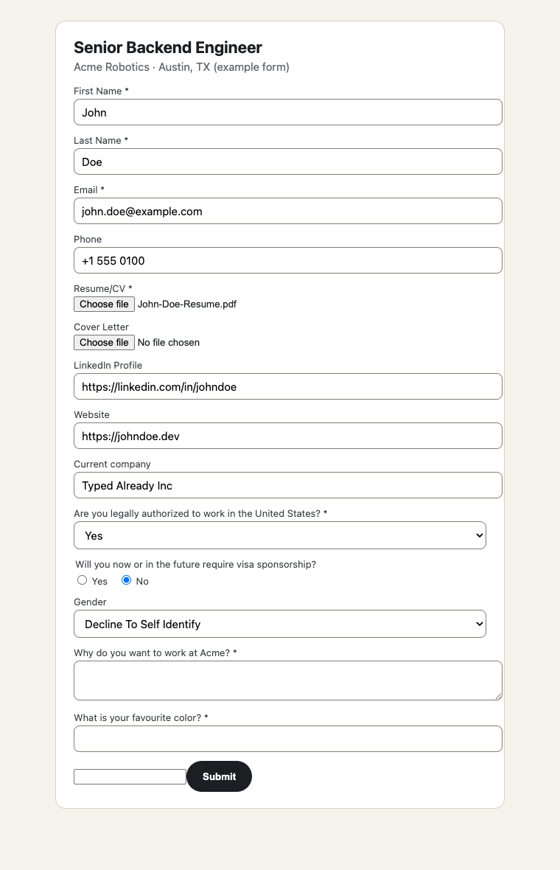
Task: Select Yes for visa sponsorship
Action: click(82, 580)
